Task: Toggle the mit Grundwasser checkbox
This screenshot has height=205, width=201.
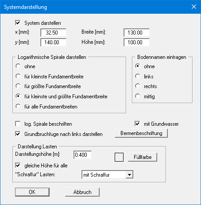Action: (x=137, y=124)
